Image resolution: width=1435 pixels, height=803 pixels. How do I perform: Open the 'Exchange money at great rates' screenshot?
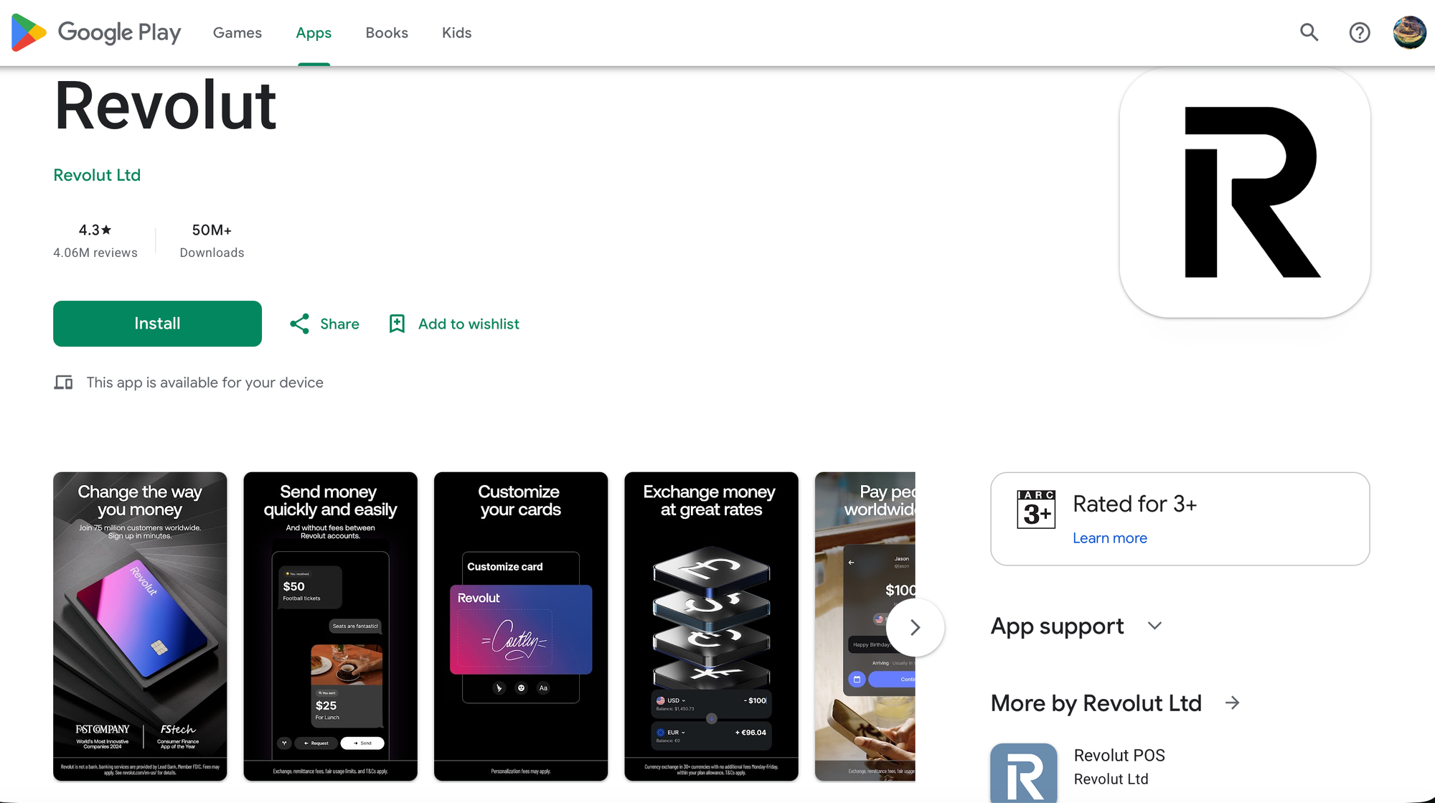(x=711, y=626)
